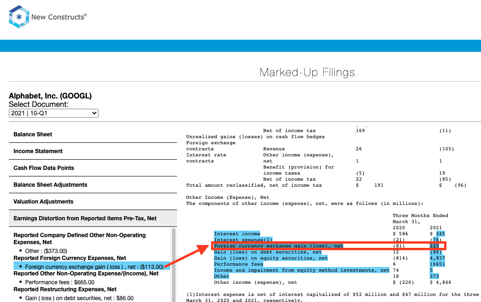
Task: Click the highlighted 373 Other value
Action: pos(434,276)
